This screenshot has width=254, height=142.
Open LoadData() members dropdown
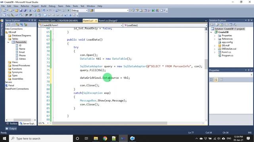[x=206, y=25]
